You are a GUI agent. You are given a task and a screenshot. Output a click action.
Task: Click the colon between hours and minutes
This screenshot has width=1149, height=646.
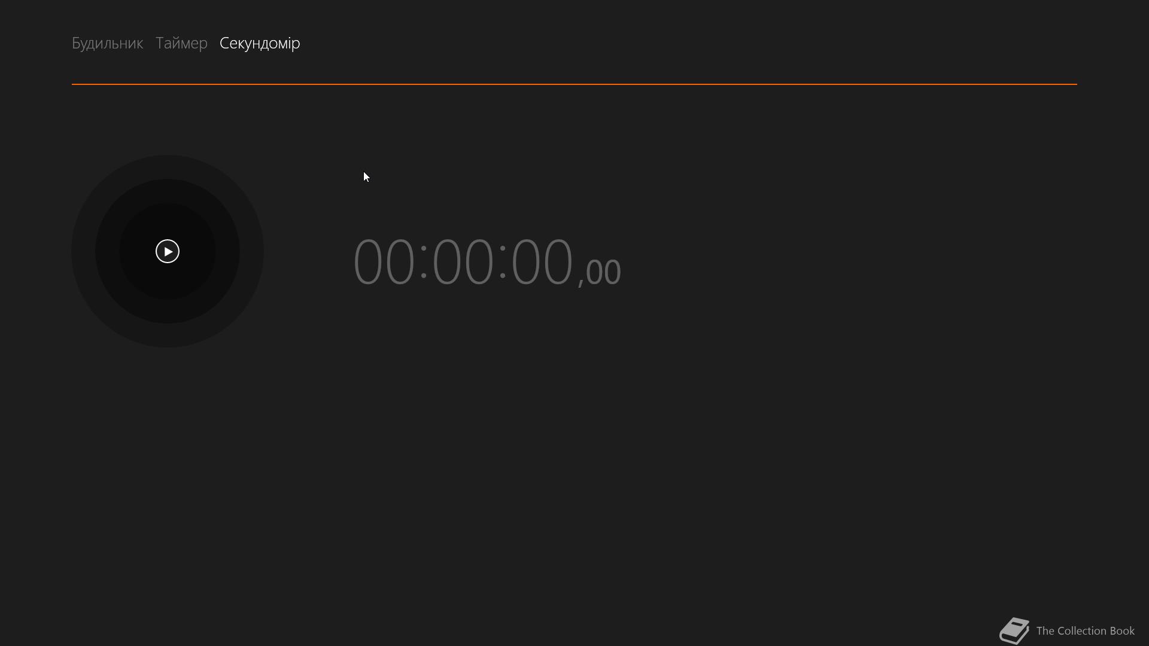tap(424, 261)
